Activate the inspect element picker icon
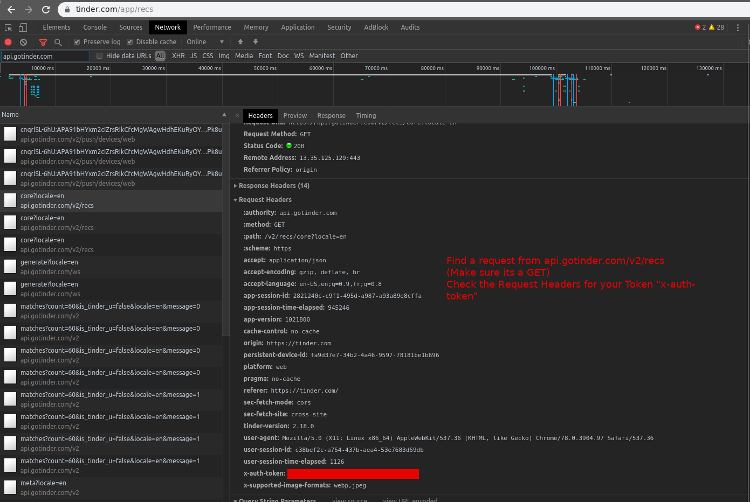 tap(9, 27)
